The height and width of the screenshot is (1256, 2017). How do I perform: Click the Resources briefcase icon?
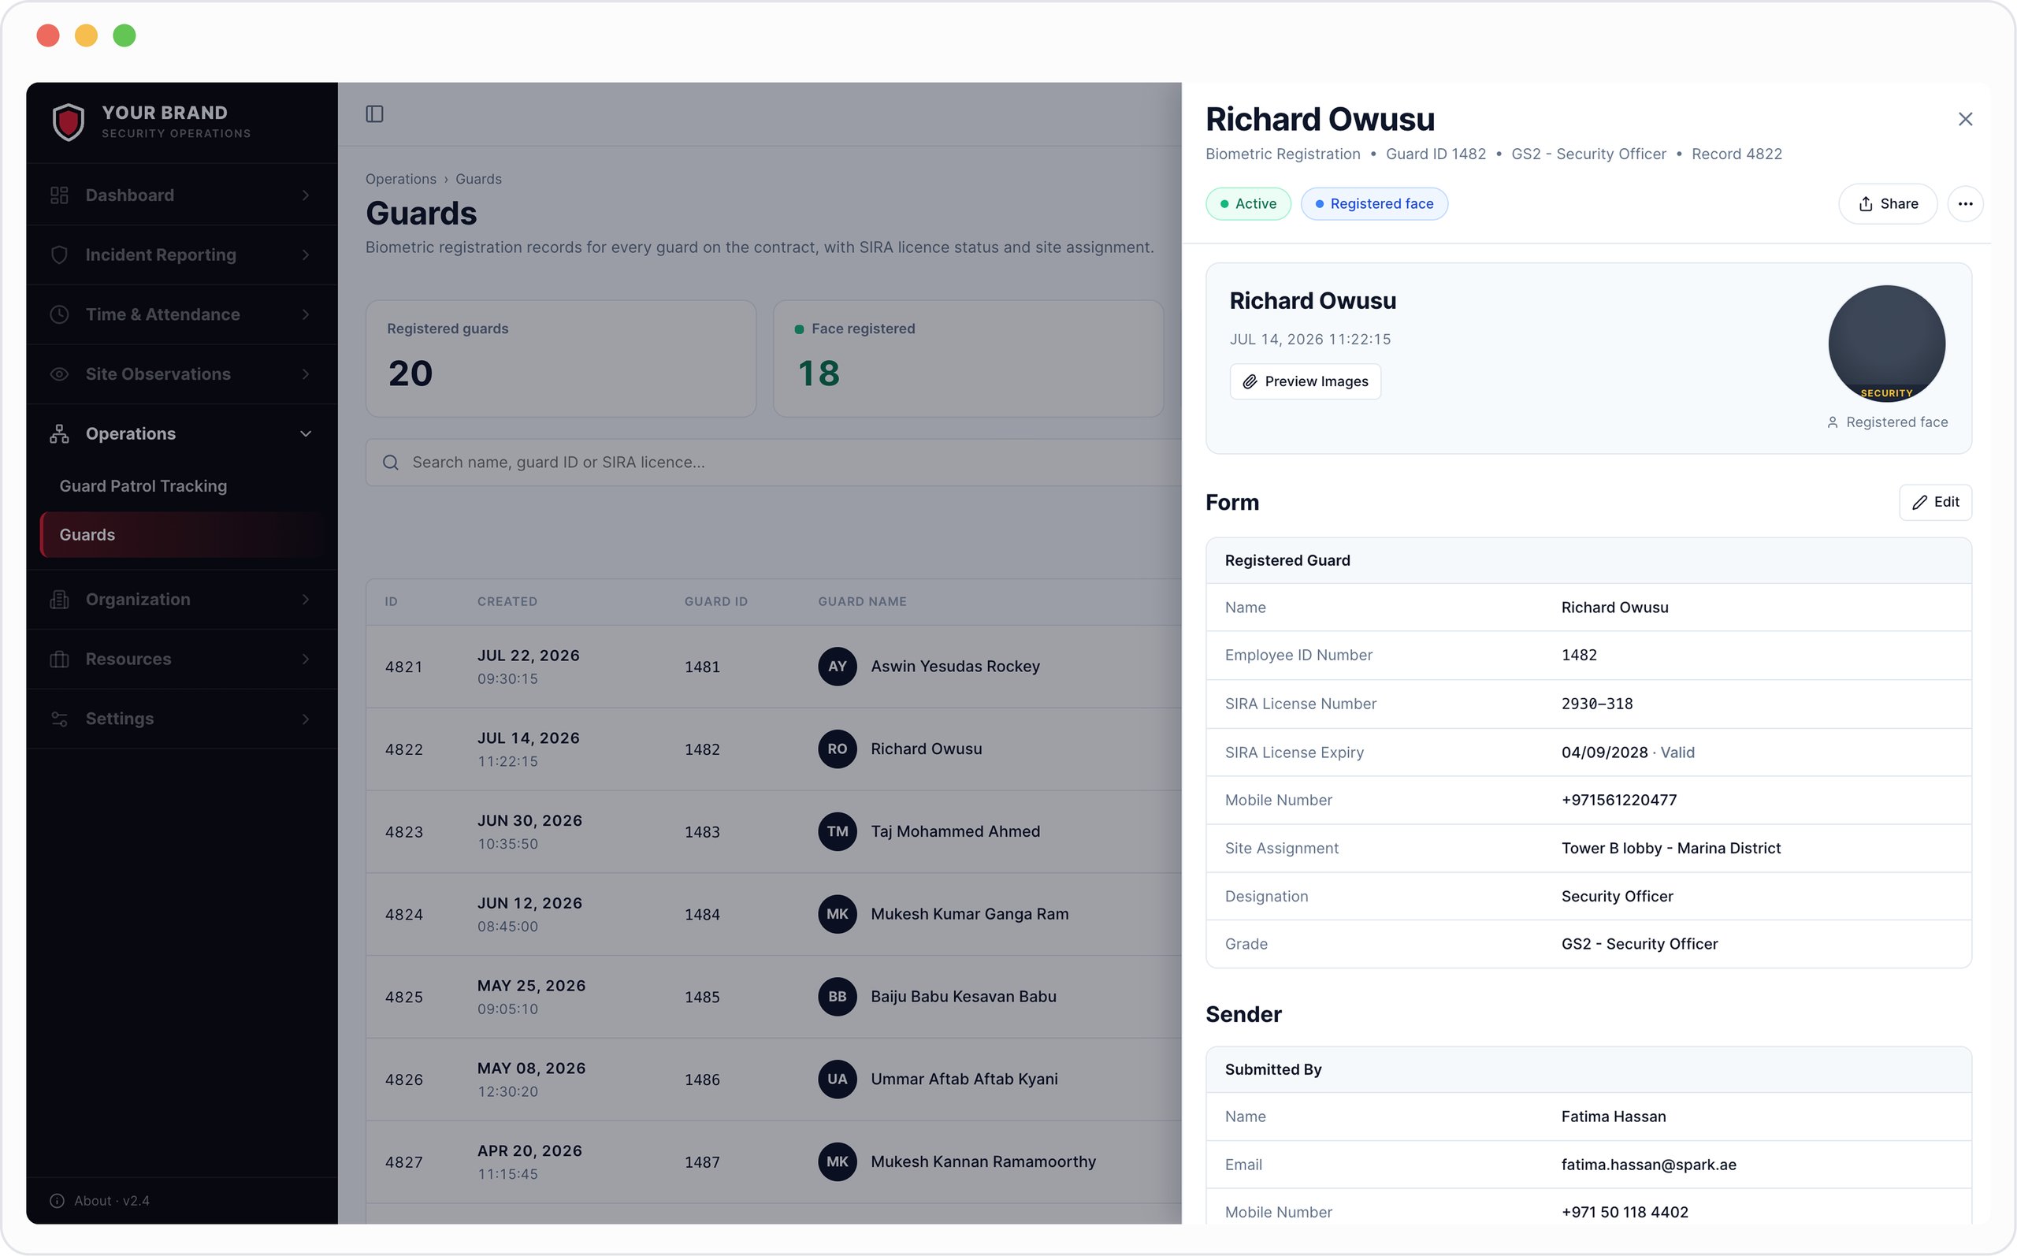tap(59, 660)
